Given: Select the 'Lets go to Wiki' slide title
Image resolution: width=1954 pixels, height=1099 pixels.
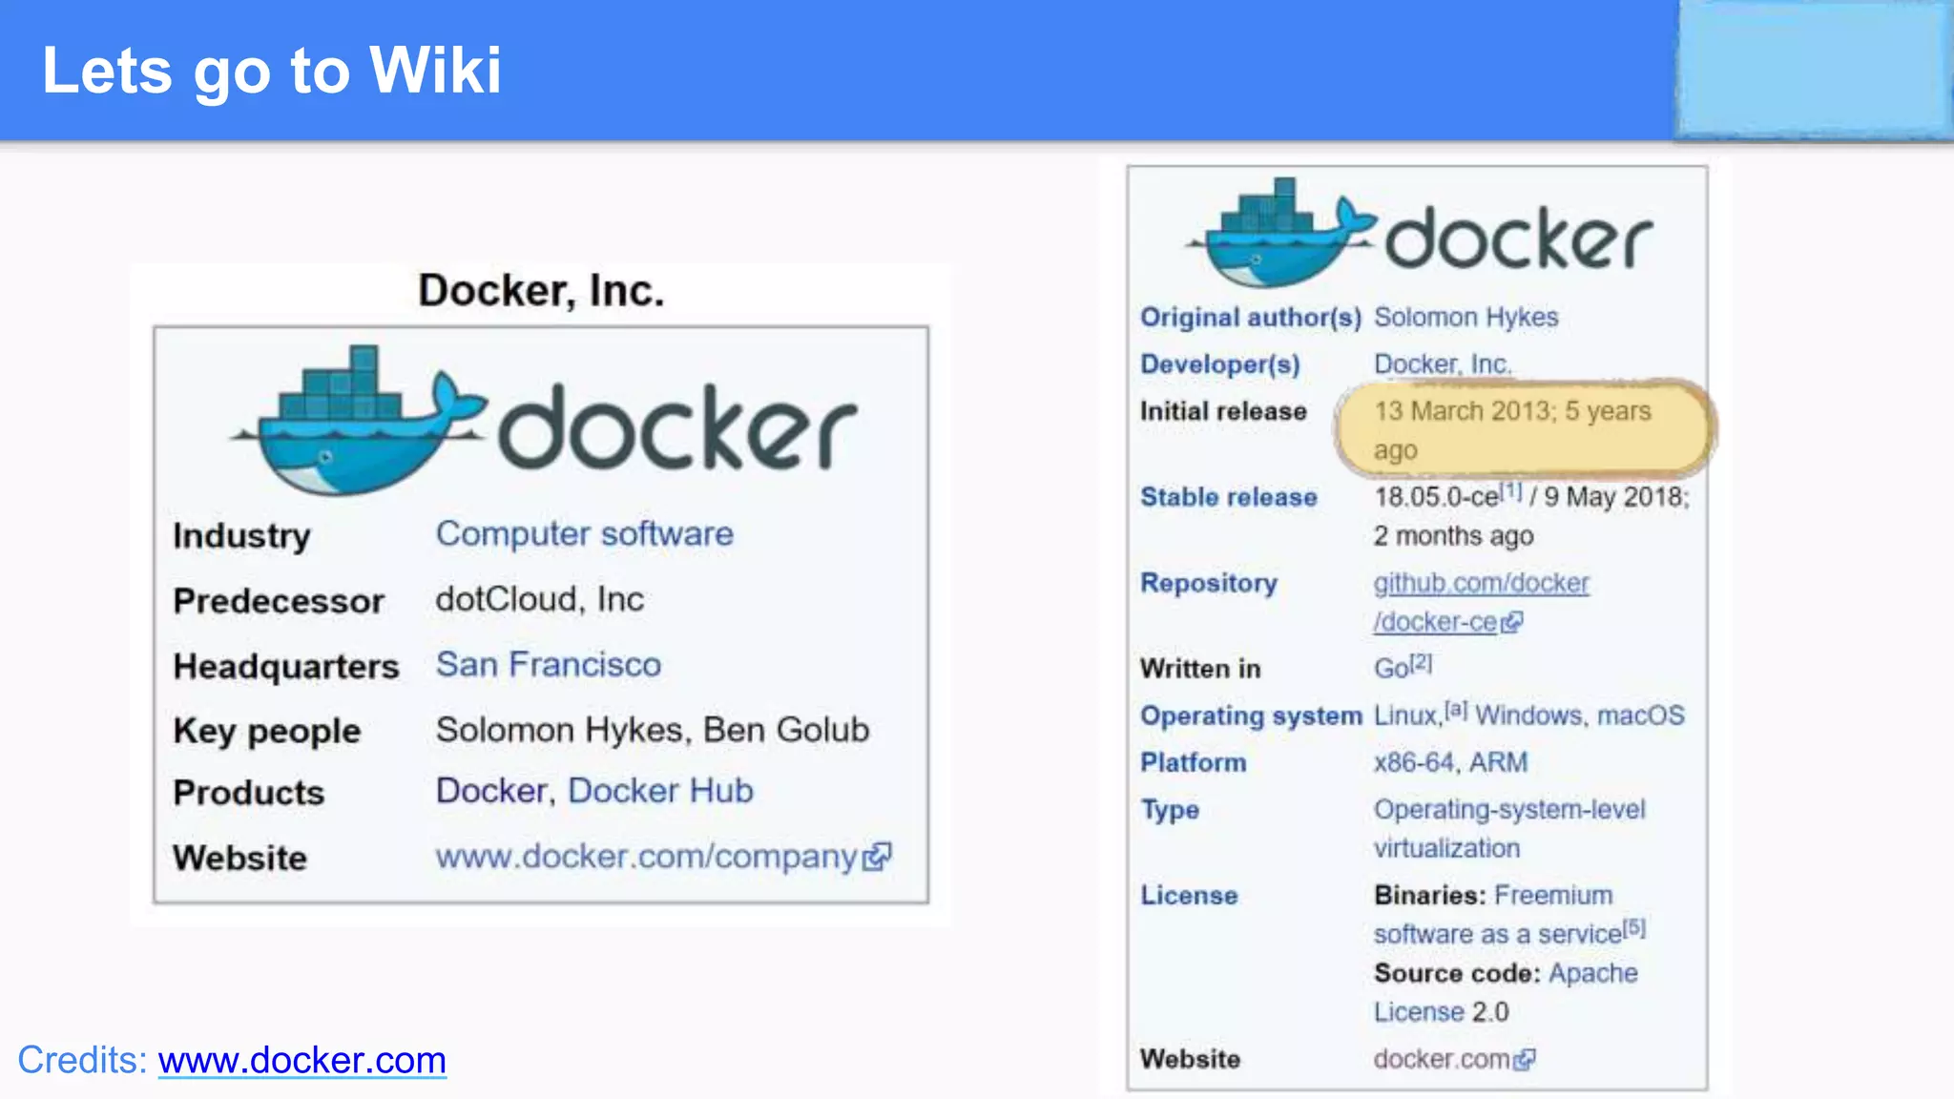Looking at the screenshot, I should [x=272, y=70].
